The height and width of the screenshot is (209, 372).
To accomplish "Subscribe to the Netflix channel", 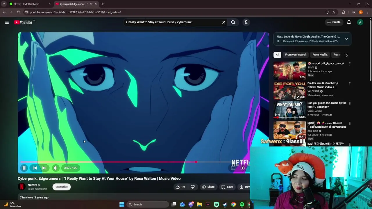I will tap(62, 187).
